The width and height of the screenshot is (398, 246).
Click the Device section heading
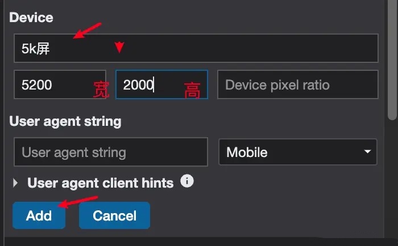tap(31, 18)
